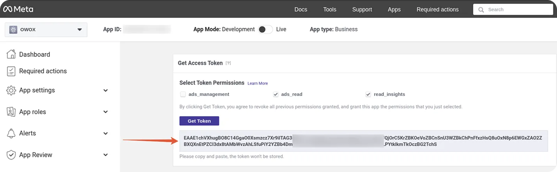Uncheck the read_insights permission
The image size is (557, 172).
(368, 94)
